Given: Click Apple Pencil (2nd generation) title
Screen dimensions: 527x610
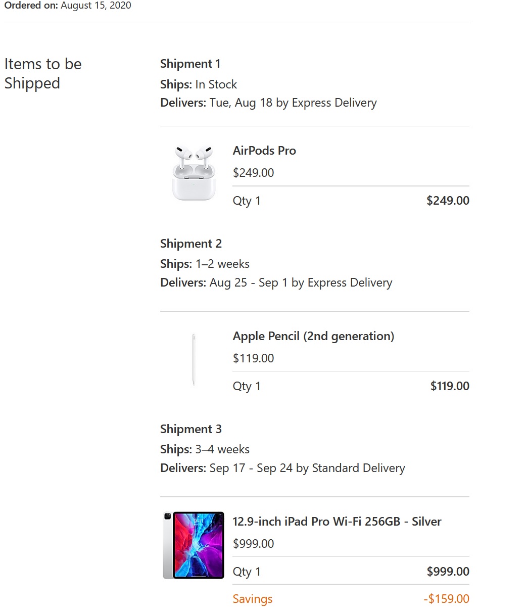Looking at the screenshot, I should pos(313,336).
